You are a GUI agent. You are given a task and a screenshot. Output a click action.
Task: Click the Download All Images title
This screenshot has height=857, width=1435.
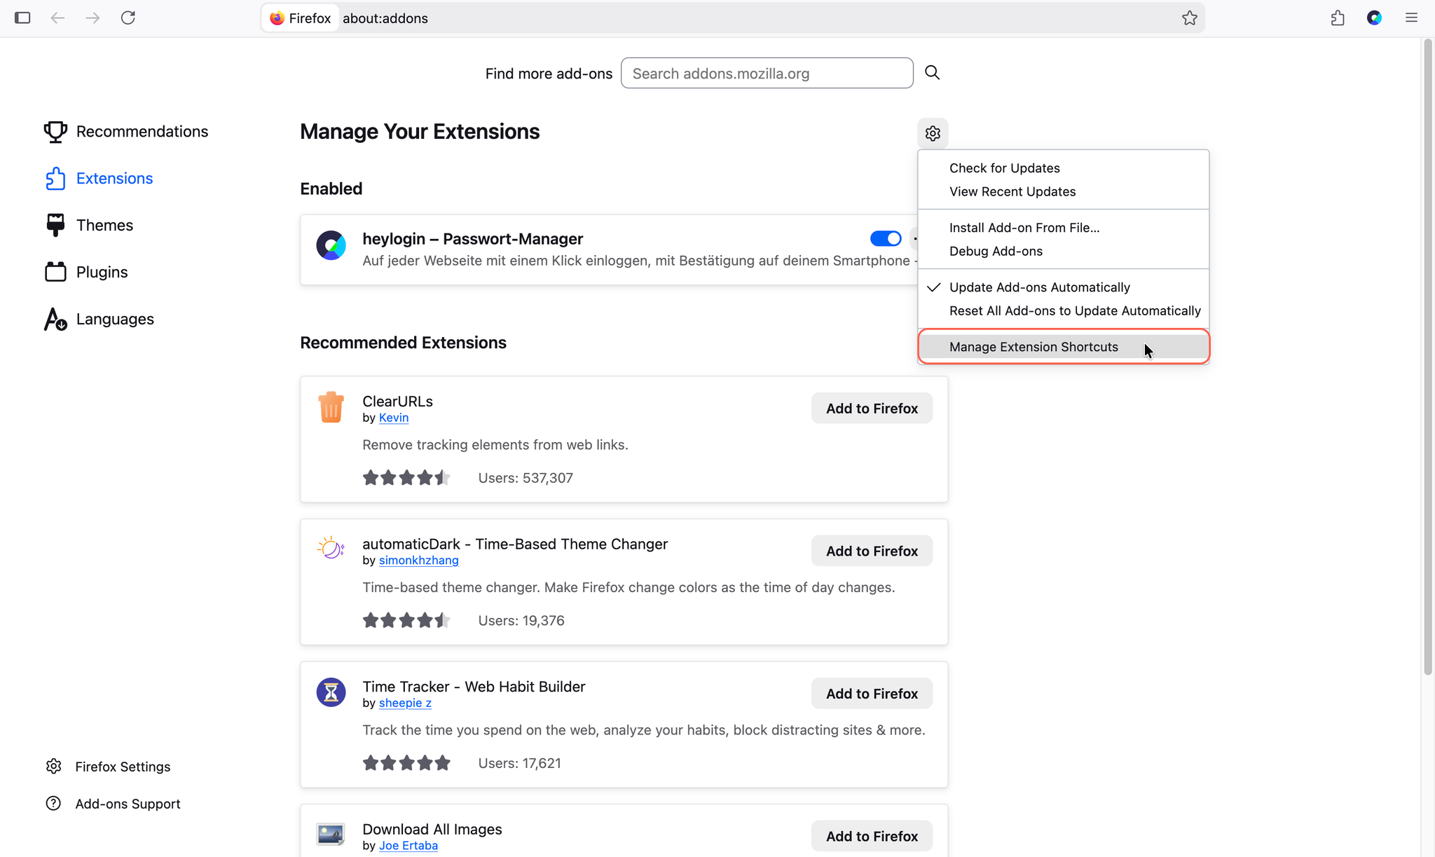[x=432, y=830]
